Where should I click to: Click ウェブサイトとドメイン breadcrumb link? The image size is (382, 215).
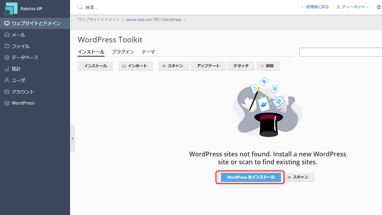pyautogui.click(x=99, y=19)
